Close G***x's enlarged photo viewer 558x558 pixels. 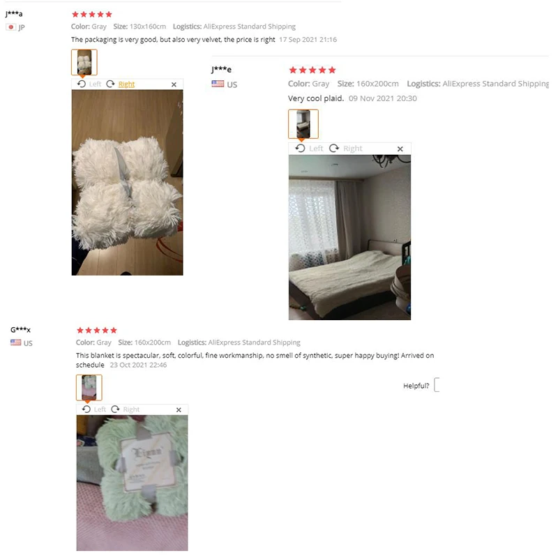coord(179,409)
